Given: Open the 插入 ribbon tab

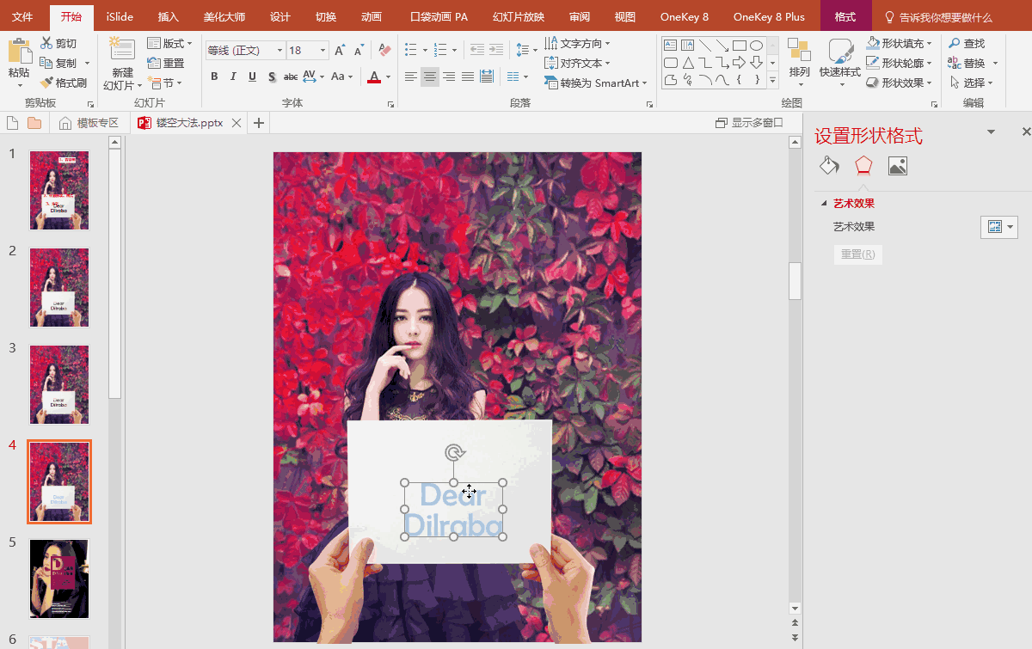Looking at the screenshot, I should click(169, 17).
